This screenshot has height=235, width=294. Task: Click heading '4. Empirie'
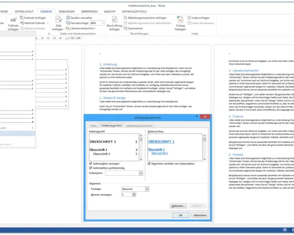(x=236, y=117)
